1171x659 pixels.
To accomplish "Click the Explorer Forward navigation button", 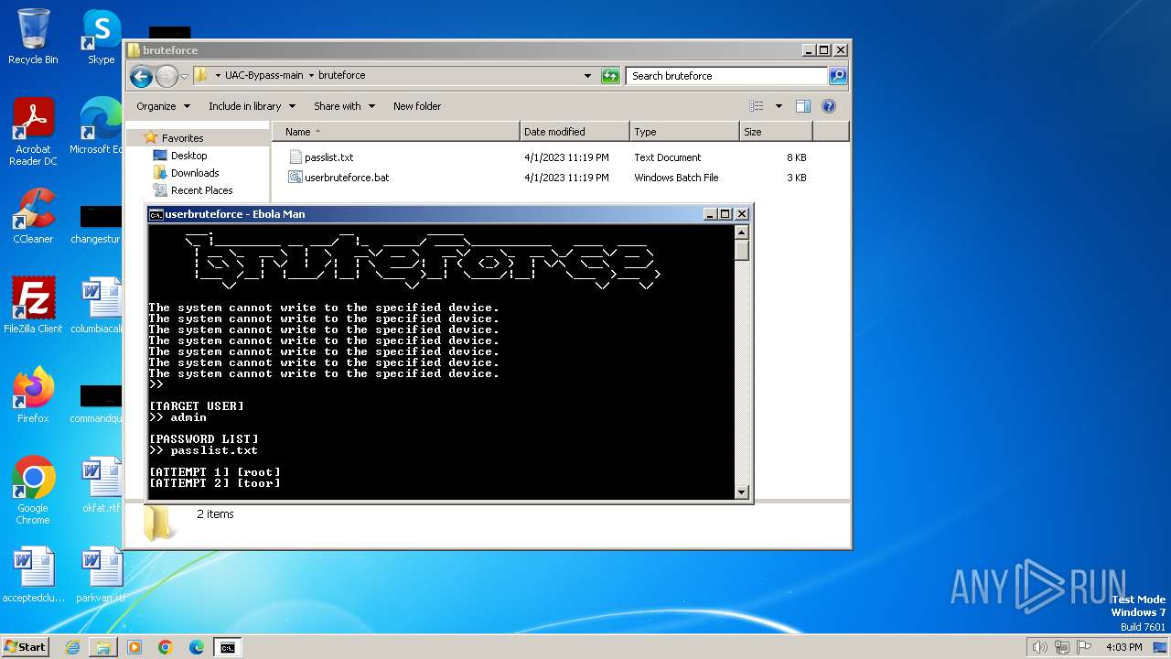I will coord(167,76).
